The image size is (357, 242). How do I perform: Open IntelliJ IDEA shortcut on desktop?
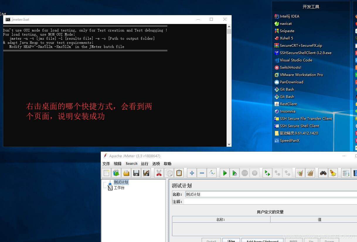pos(287,16)
